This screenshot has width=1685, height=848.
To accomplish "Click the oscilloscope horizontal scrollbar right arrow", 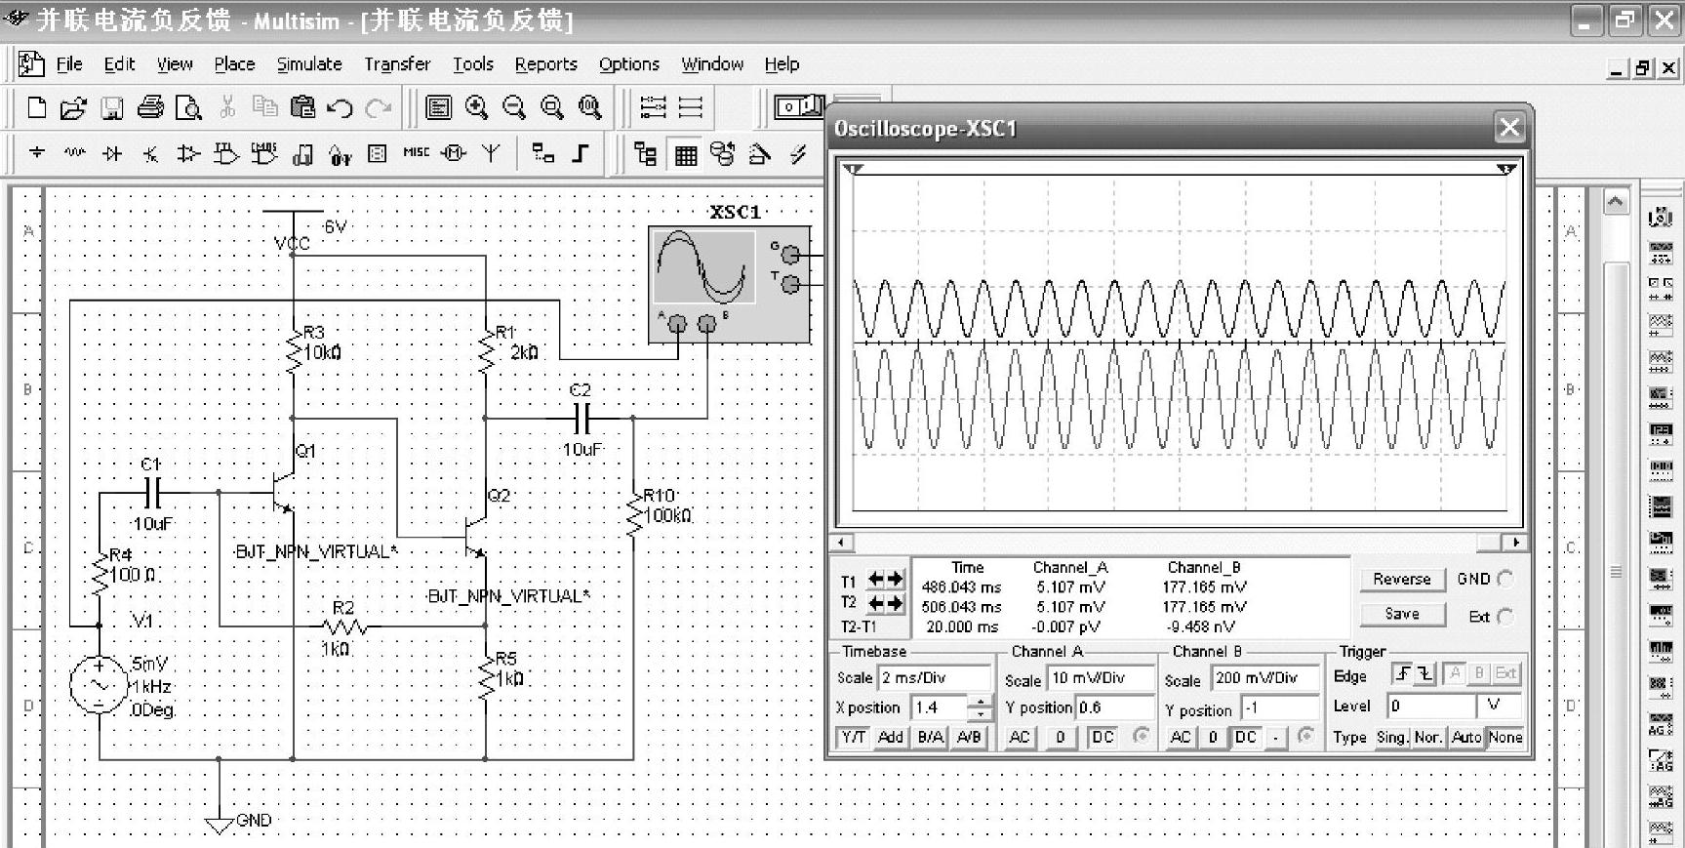I will [1515, 543].
